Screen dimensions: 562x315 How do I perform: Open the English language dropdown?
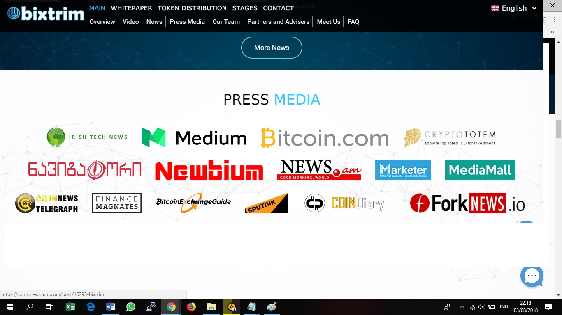tap(514, 8)
